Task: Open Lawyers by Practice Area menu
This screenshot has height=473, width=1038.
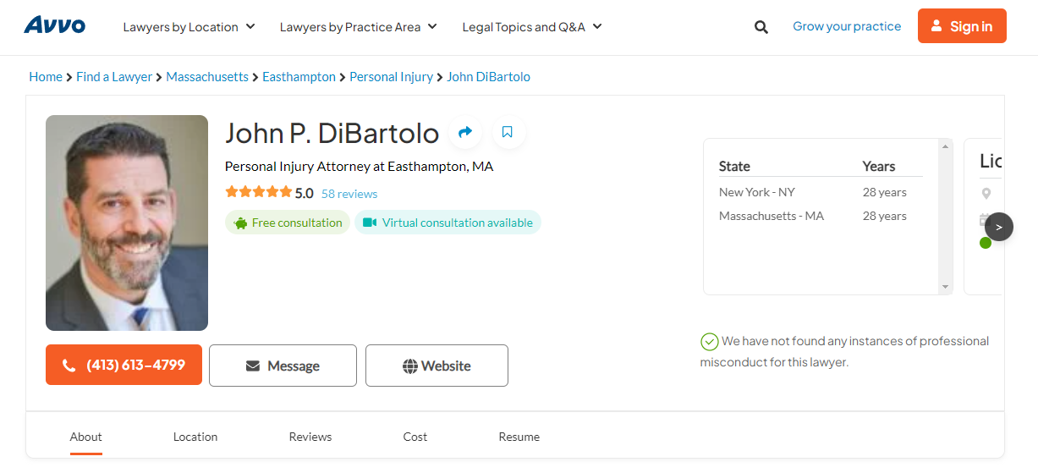Action: (x=358, y=27)
